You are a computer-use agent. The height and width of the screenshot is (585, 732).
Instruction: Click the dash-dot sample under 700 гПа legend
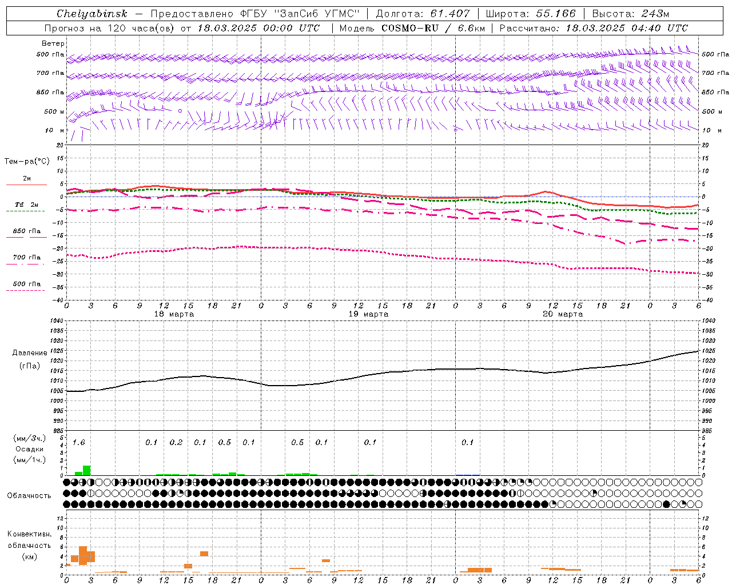(x=25, y=265)
